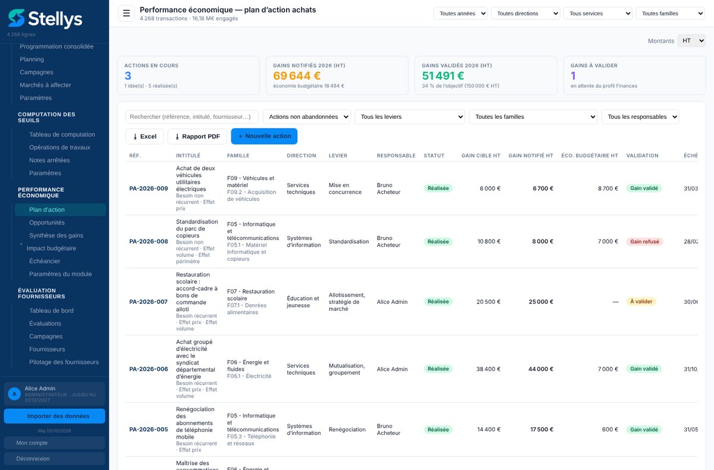Open the Montants HT dropdown
The width and height of the screenshot is (714, 470).
click(691, 40)
